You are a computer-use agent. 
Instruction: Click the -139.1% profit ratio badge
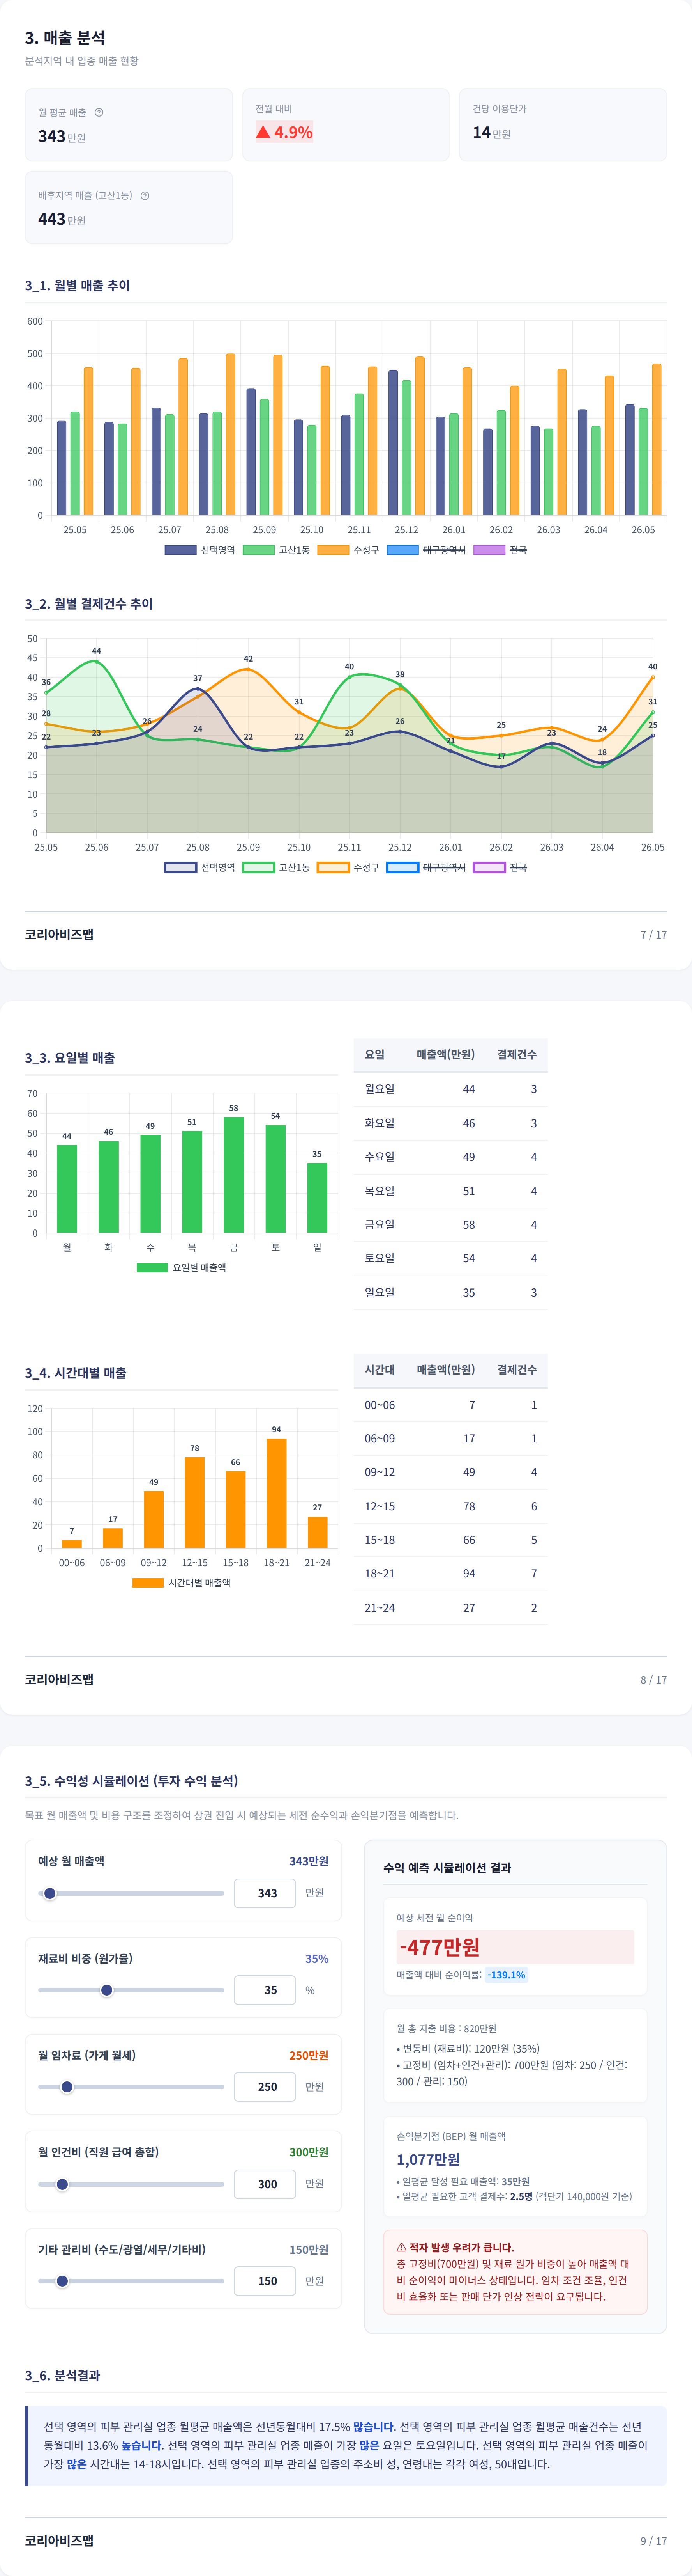coord(506,1975)
